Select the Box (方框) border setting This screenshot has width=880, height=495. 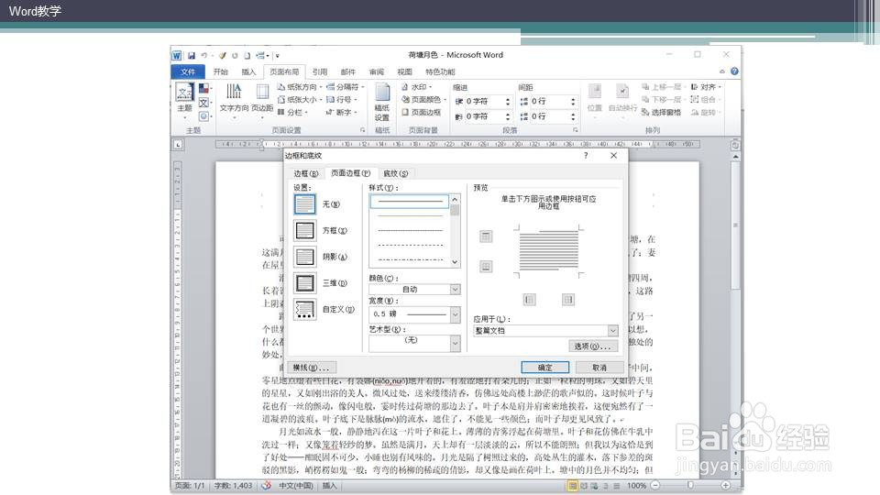coord(304,231)
